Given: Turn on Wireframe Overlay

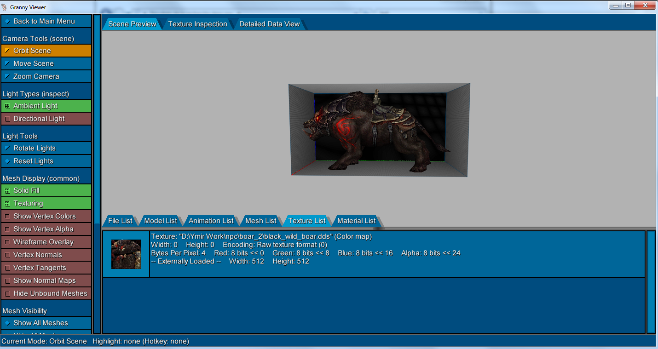Looking at the screenshot, I should [x=46, y=242].
